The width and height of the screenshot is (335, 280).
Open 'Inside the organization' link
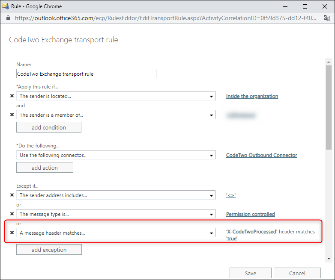coord(252,96)
